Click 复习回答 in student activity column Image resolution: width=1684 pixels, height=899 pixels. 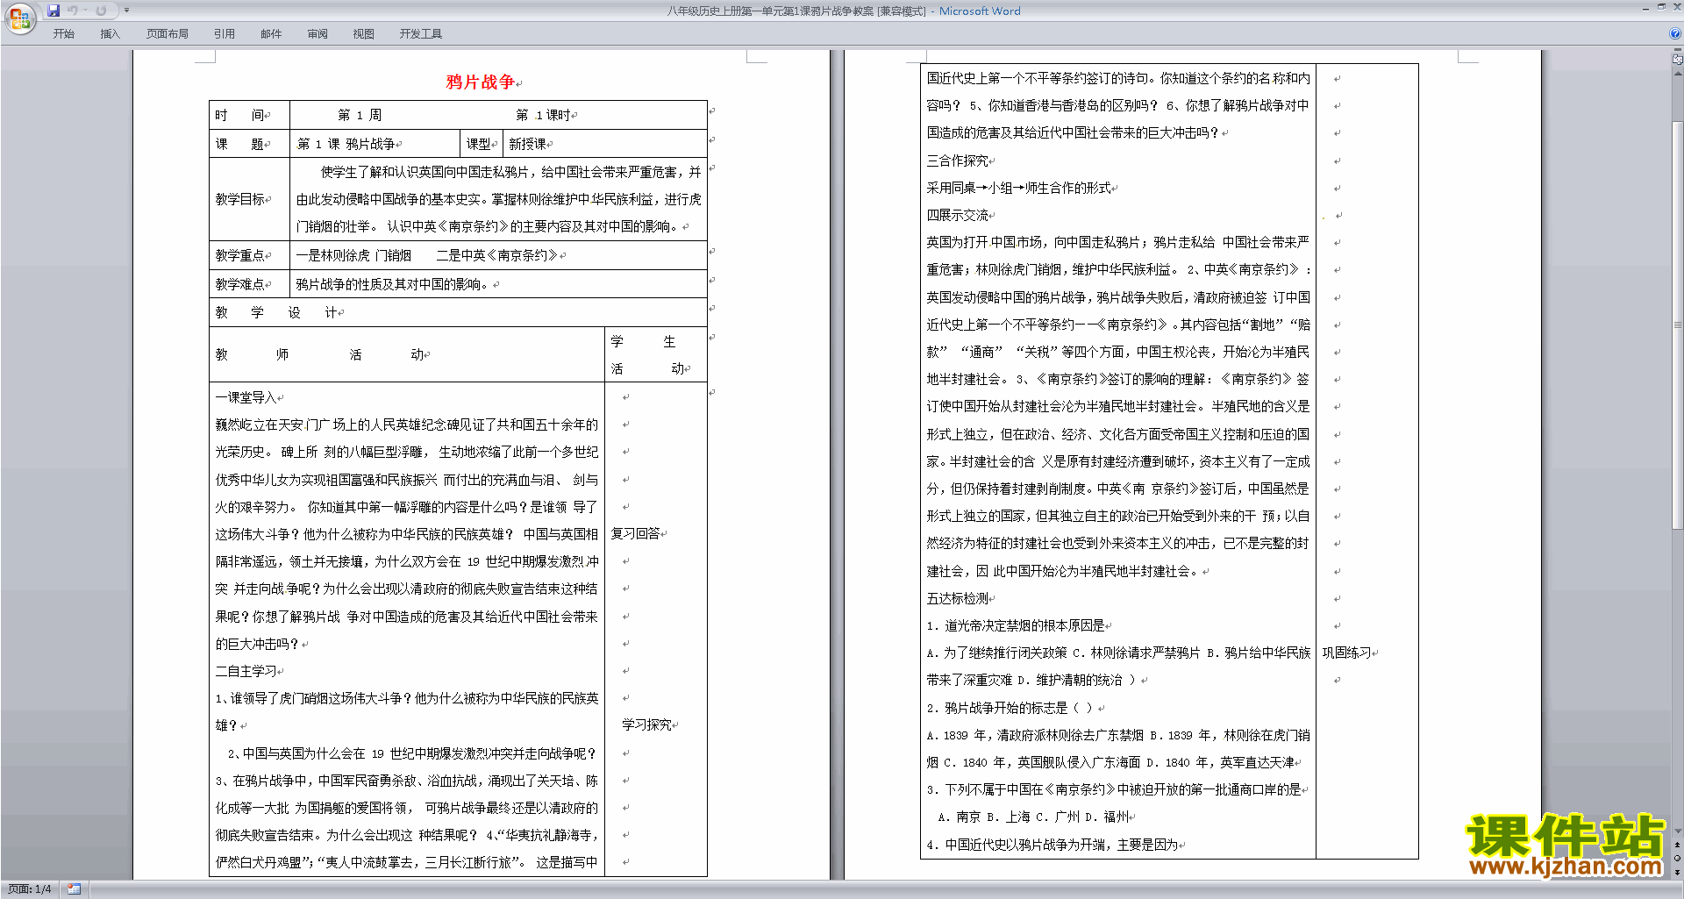pyautogui.click(x=636, y=533)
